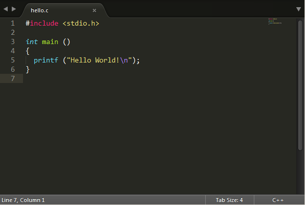Select the hello.c tab
This screenshot has height=205, width=305.
(x=64, y=10)
